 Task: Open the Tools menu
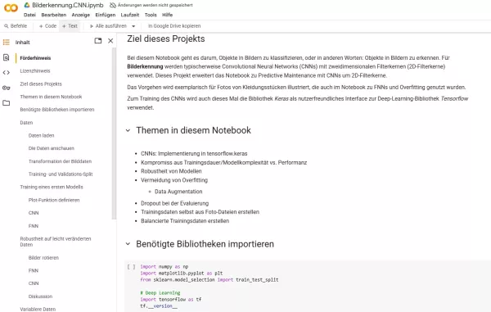[x=151, y=15]
